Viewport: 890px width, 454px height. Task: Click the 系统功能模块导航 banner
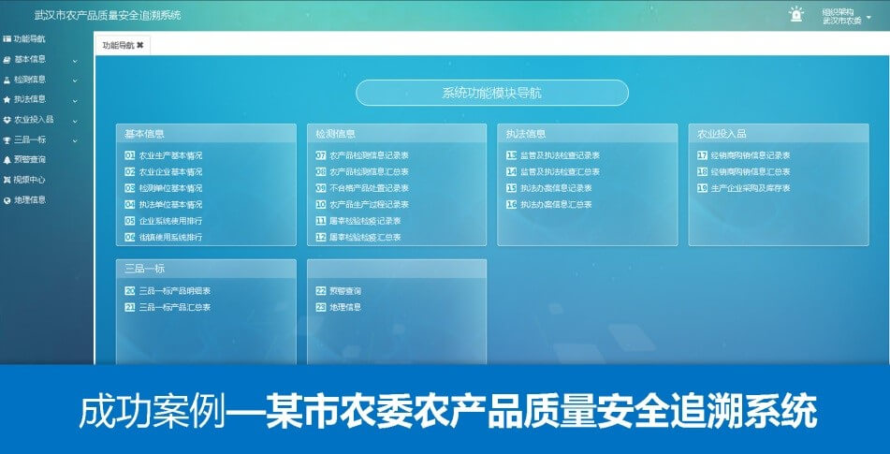491,93
